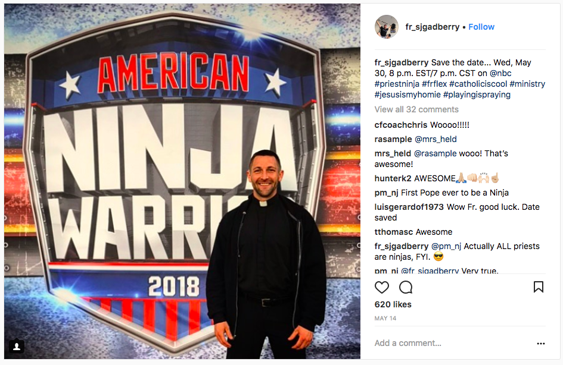This screenshot has height=365, width=563.
Task: Open the #catholiciscool hashtag
Action: [478, 84]
